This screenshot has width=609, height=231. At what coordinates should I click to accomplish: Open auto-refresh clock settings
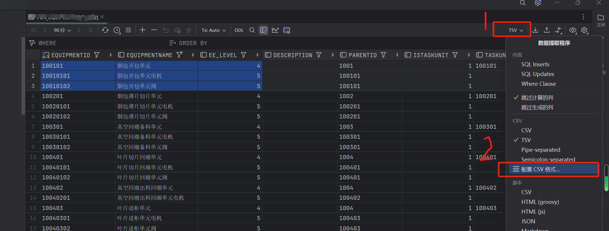(x=117, y=30)
